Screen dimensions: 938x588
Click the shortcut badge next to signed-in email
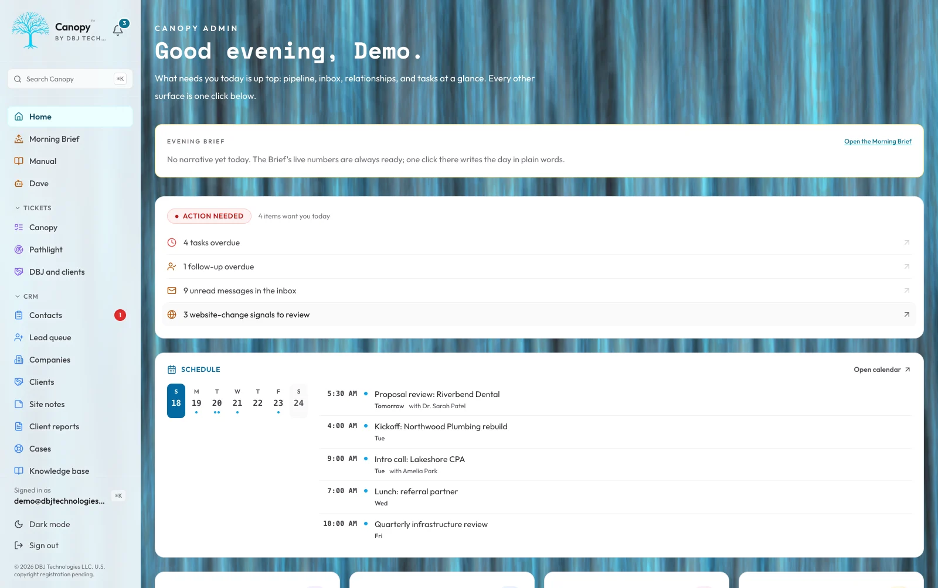click(x=118, y=496)
